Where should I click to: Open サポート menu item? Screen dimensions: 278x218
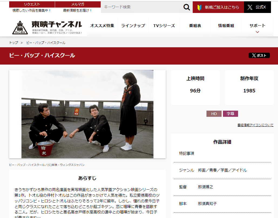[x=257, y=26]
